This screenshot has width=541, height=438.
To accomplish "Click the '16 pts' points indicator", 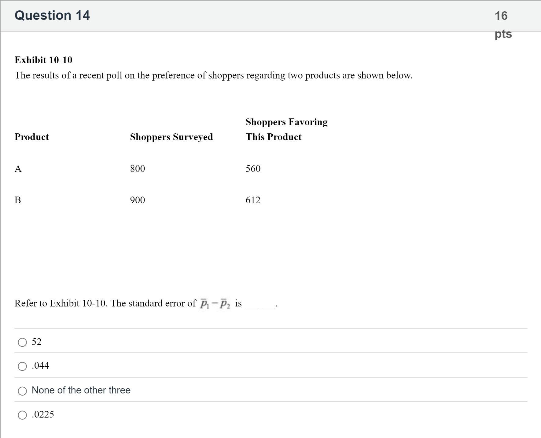I will pyautogui.click(x=502, y=24).
